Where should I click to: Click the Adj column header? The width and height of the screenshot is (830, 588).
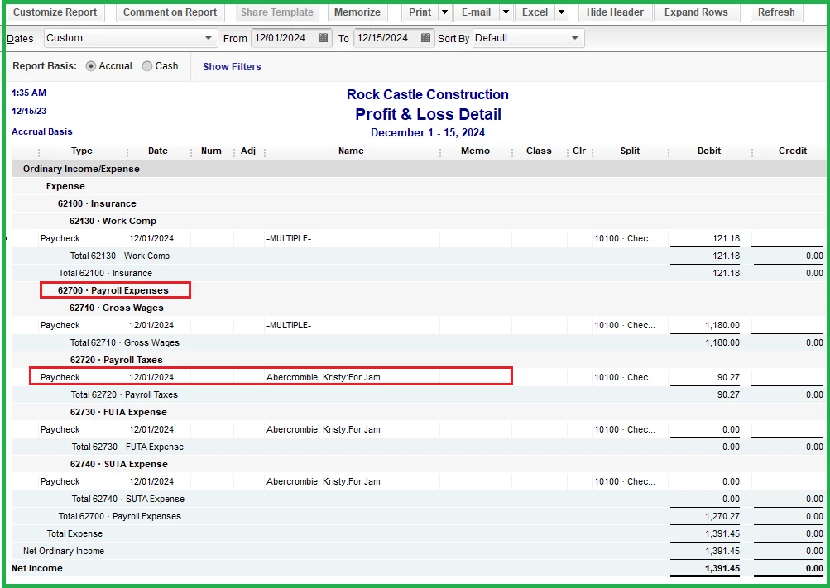[248, 151]
